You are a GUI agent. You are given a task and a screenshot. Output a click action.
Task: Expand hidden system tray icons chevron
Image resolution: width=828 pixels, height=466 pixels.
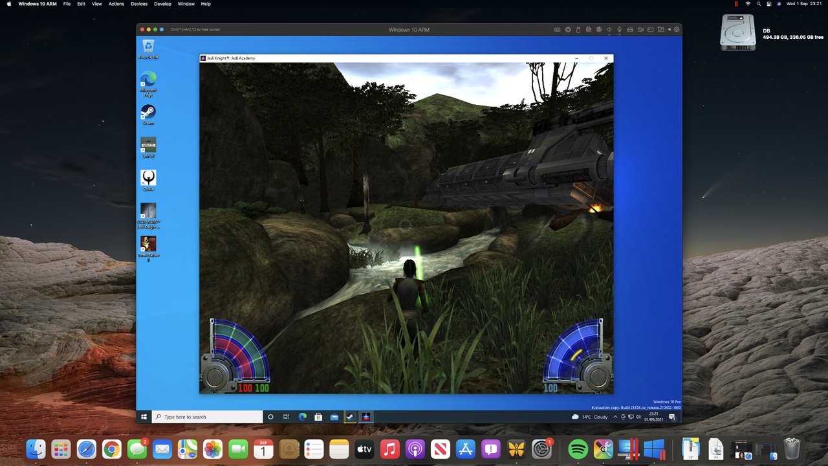pos(615,417)
